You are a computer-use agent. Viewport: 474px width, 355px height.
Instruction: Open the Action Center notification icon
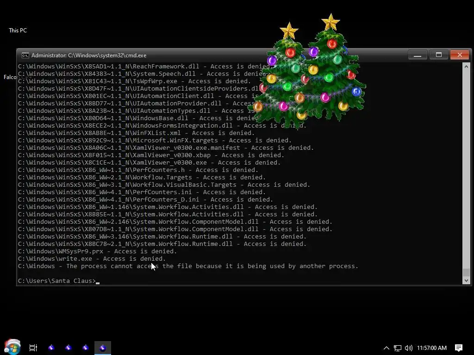459,348
